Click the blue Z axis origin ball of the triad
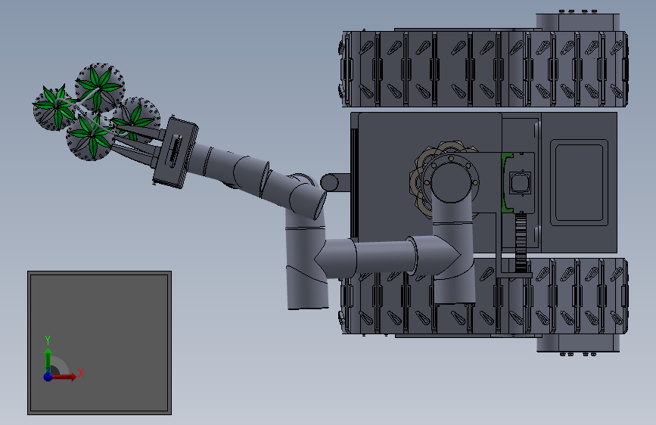 48,377
